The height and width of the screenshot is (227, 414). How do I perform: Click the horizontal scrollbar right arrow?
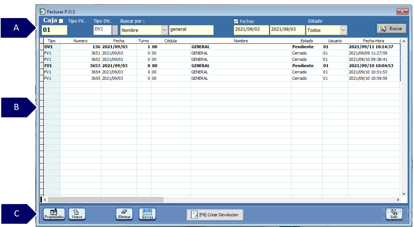398,200
